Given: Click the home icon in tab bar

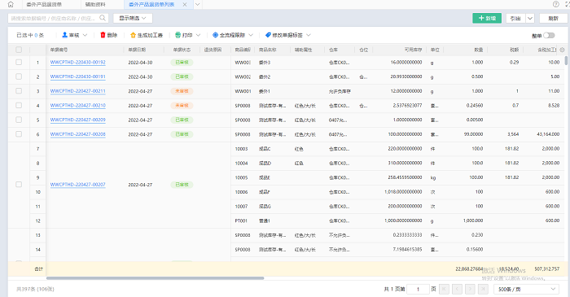Looking at the screenshot, I should point(11,4).
